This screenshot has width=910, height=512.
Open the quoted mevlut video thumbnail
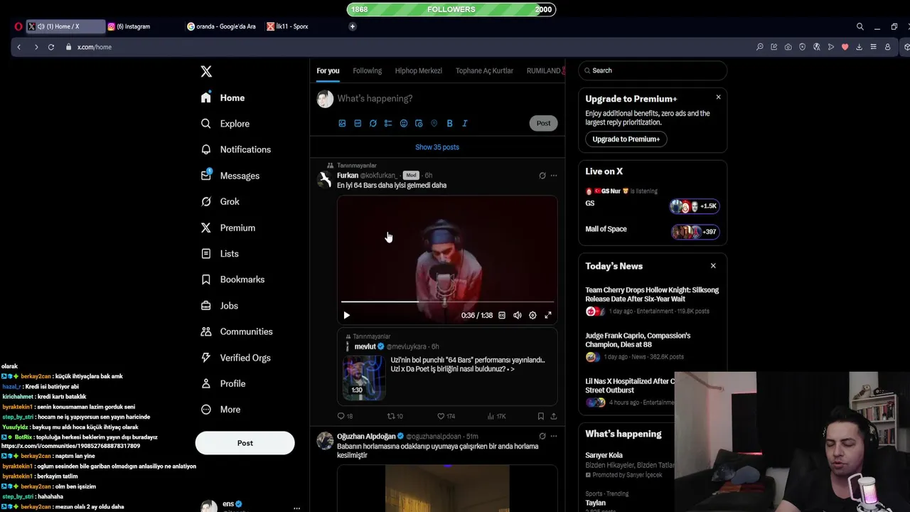click(x=364, y=378)
